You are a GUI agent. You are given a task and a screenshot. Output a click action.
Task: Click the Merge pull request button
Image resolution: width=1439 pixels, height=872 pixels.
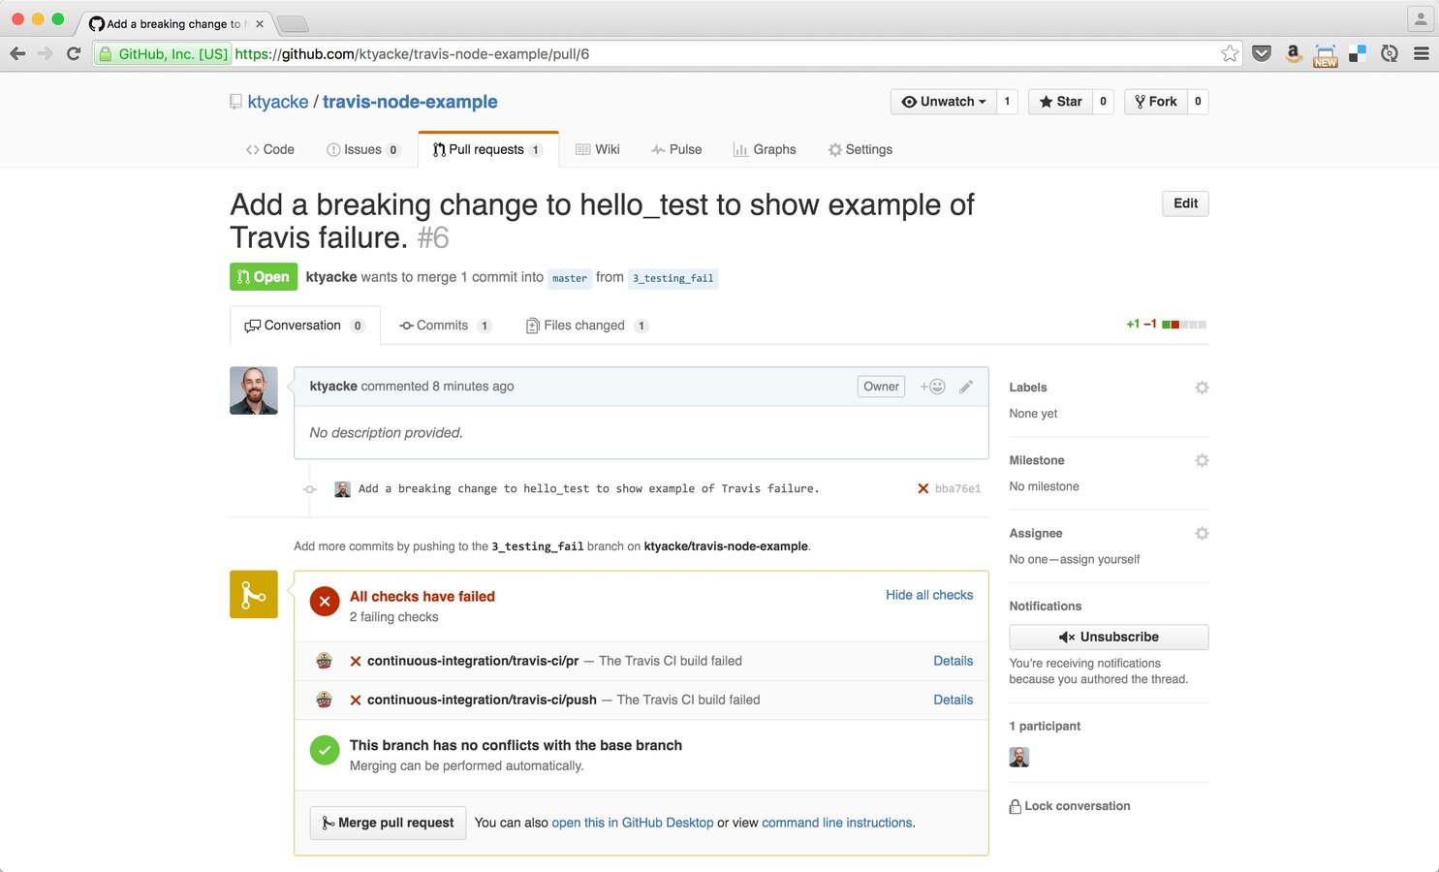click(x=388, y=823)
